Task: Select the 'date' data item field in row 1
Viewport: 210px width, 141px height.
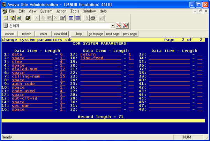Action: (x=32, y=54)
